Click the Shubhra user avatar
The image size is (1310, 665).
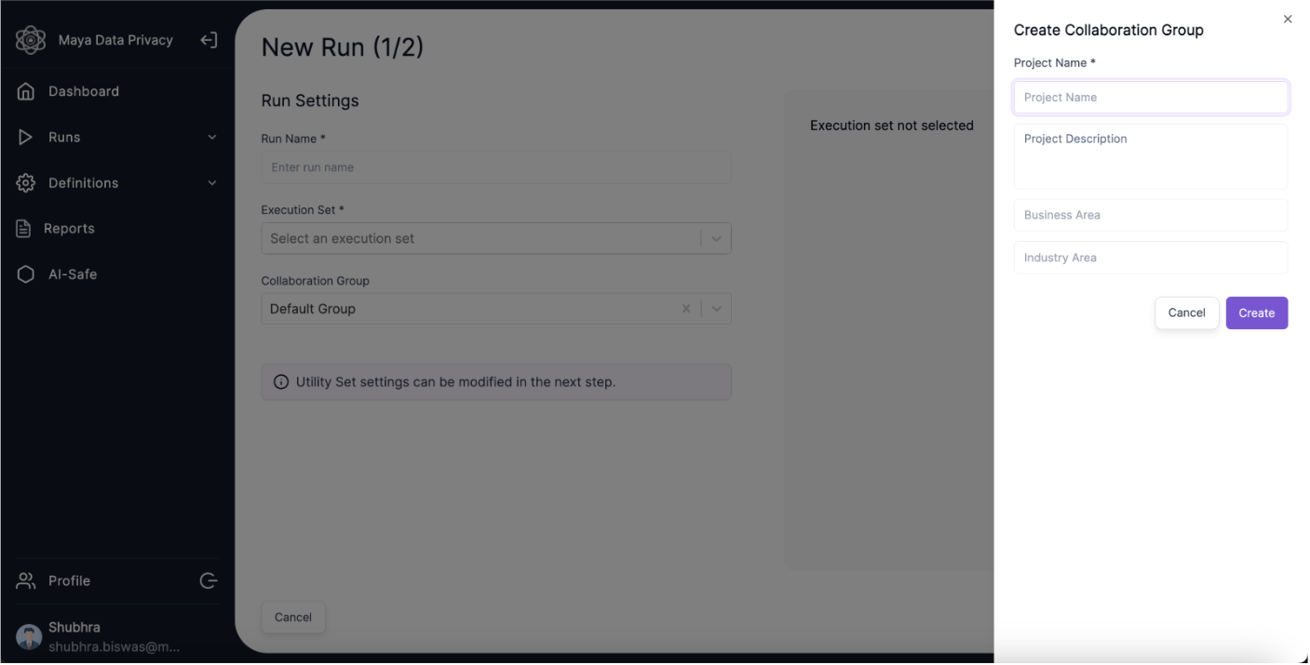29,636
